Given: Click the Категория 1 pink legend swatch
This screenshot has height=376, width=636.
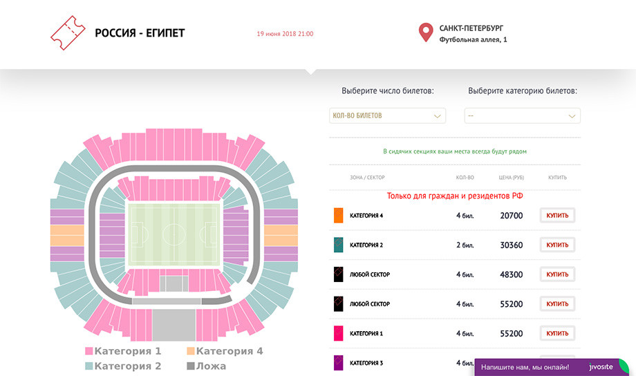Looking at the screenshot, I should (x=88, y=351).
